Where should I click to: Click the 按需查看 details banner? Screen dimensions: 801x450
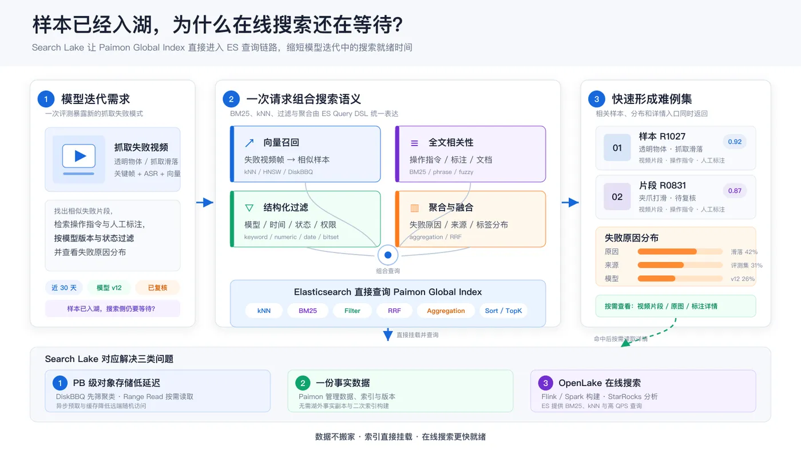[676, 306]
